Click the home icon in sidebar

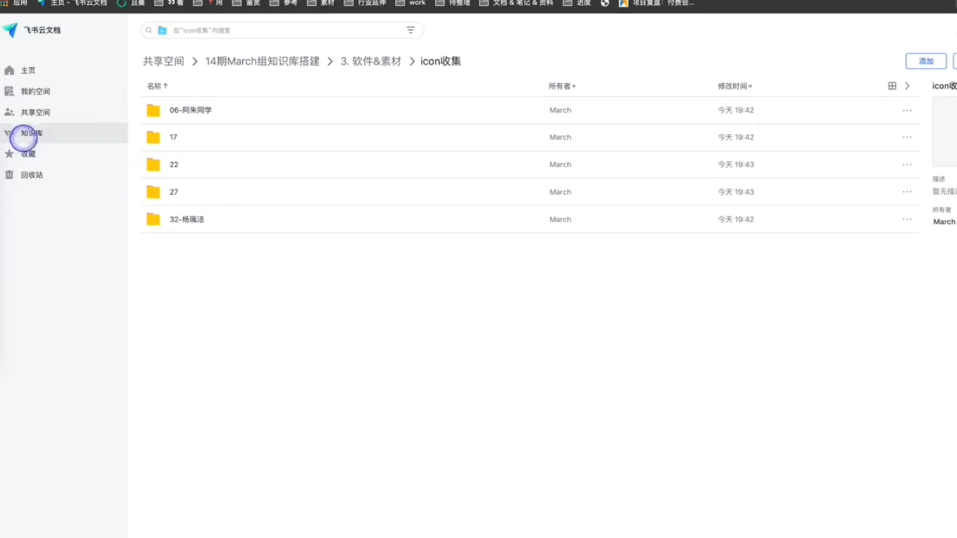pyautogui.click(x=9, y=70)
